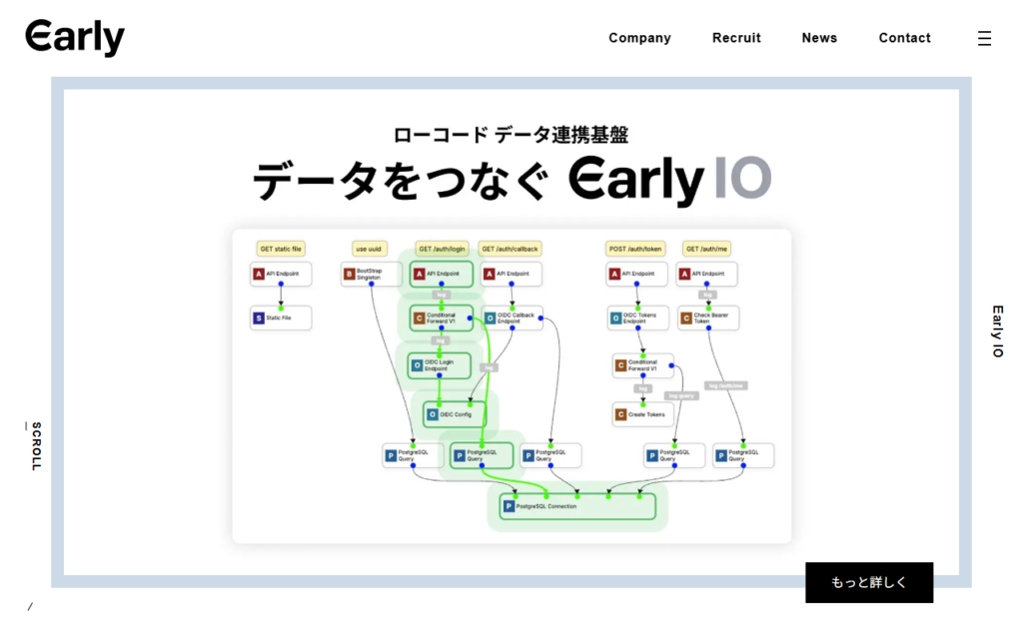Click the 'POST /auth/token' label
Image resolution: width=1023 pixels, height=639 pixels.
coord(635,249)
